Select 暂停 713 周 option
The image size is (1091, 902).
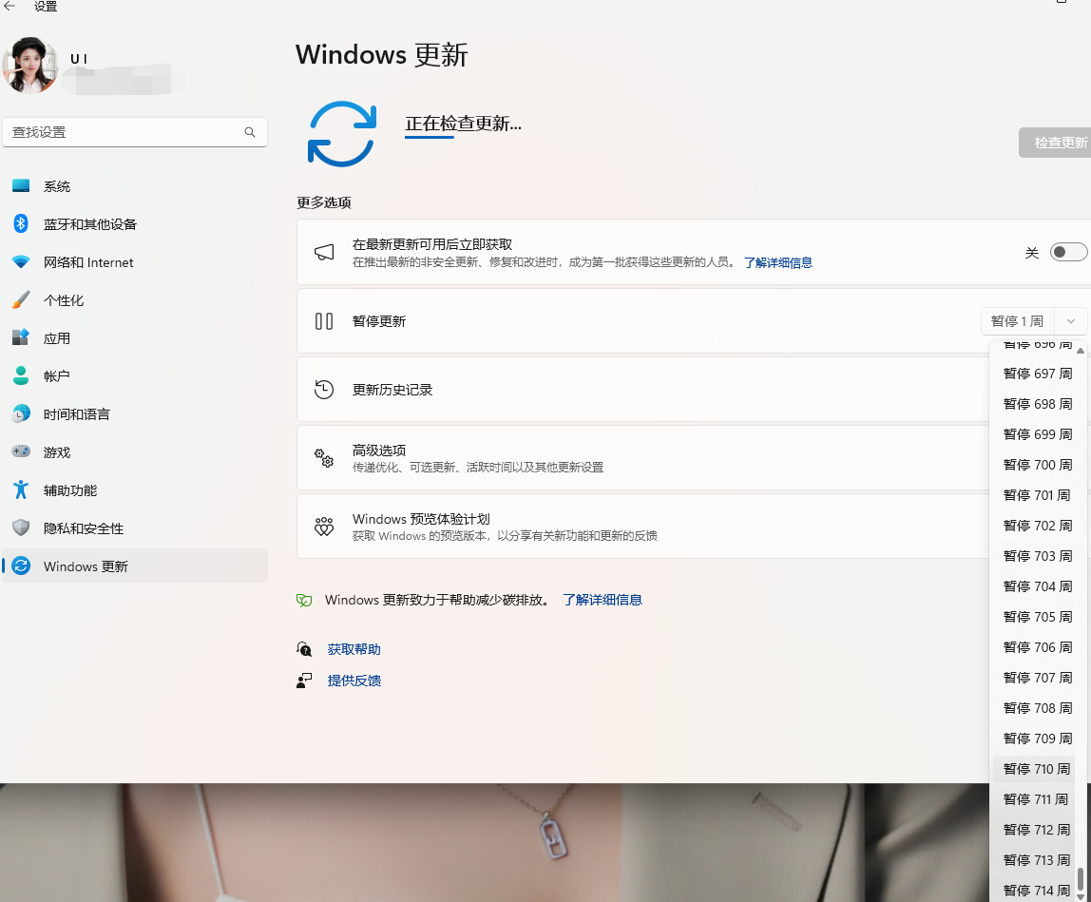coord(1036,860)
